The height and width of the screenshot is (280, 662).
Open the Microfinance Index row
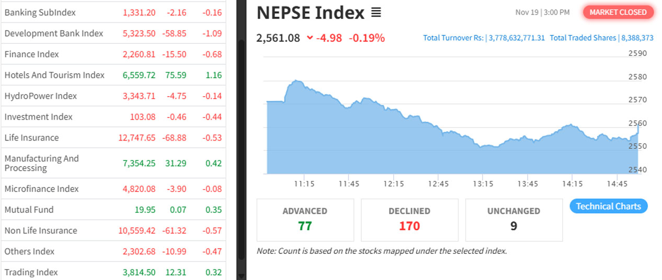pos(42,189)
